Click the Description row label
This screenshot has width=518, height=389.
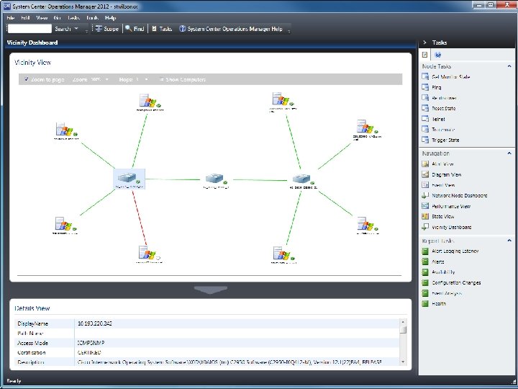(31, 362)
